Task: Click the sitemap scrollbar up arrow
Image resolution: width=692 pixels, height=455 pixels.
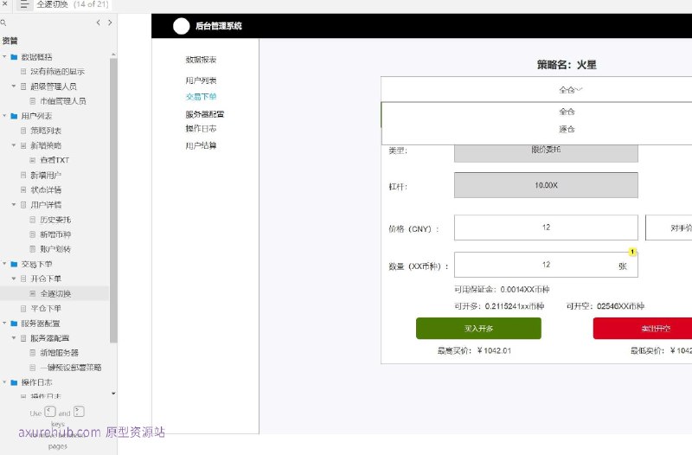Action: [113, 54]
